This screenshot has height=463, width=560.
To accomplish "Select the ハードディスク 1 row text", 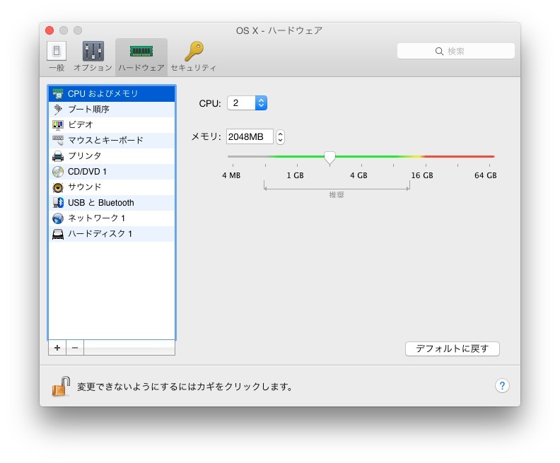I will [100, 234].
